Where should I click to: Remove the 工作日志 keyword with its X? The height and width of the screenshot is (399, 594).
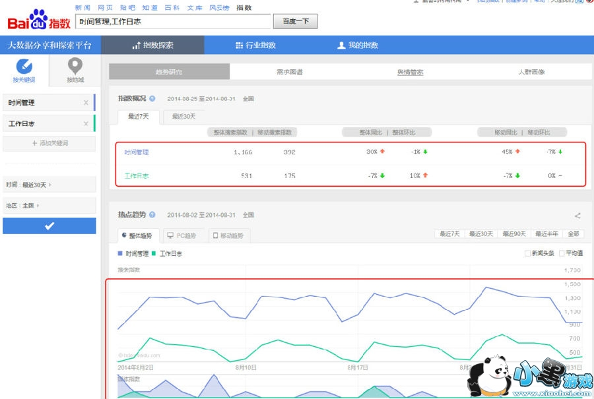point(86,124)
